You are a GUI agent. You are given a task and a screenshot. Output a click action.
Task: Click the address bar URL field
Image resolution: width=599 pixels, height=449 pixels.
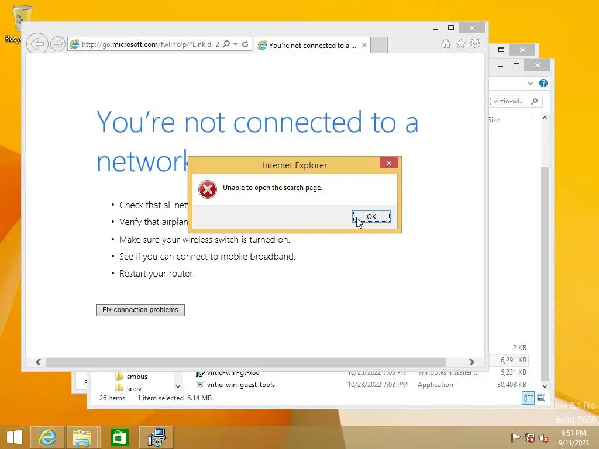[150, 44]
